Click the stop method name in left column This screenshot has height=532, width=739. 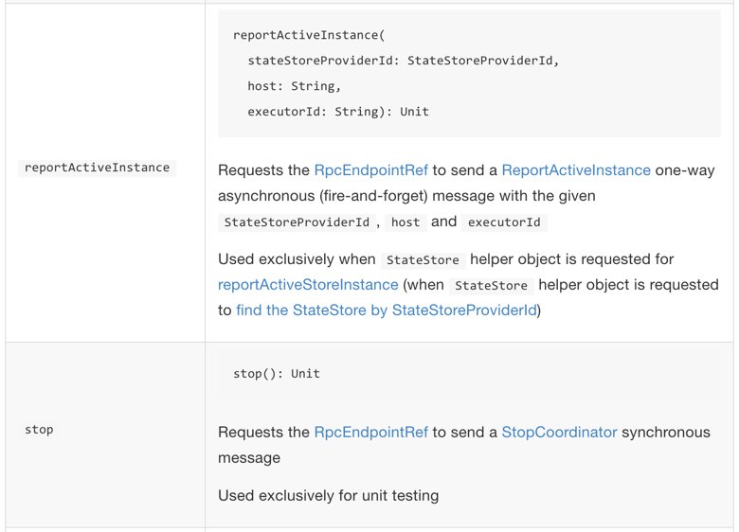click(x=39, y=430)
